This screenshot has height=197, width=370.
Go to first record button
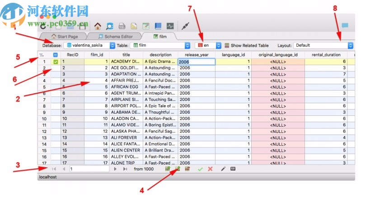54,169
